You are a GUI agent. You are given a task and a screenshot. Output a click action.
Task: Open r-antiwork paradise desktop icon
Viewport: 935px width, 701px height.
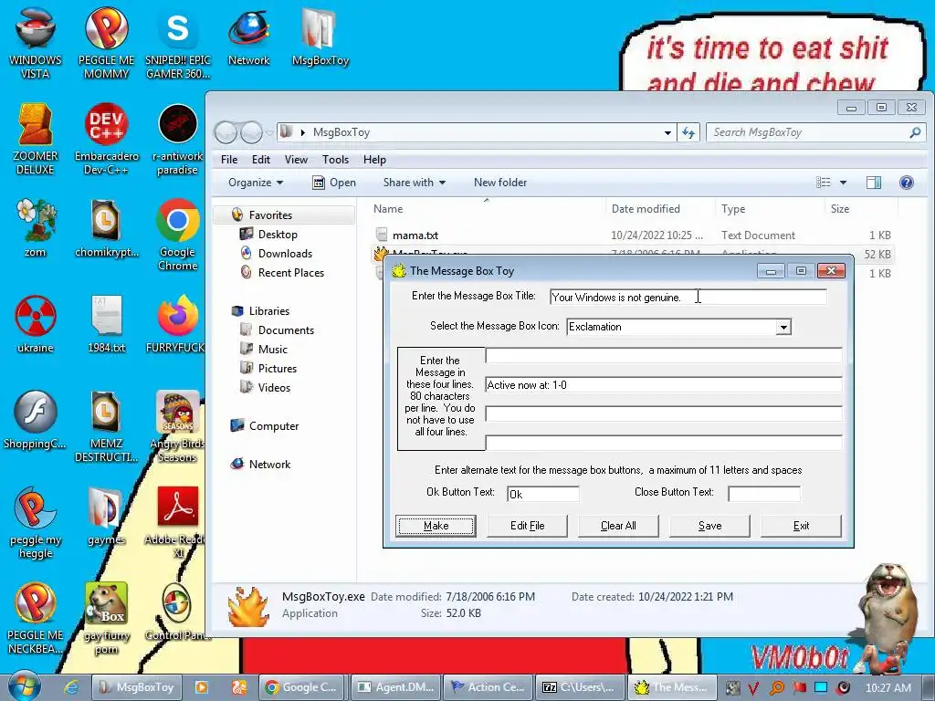point(178,139)
